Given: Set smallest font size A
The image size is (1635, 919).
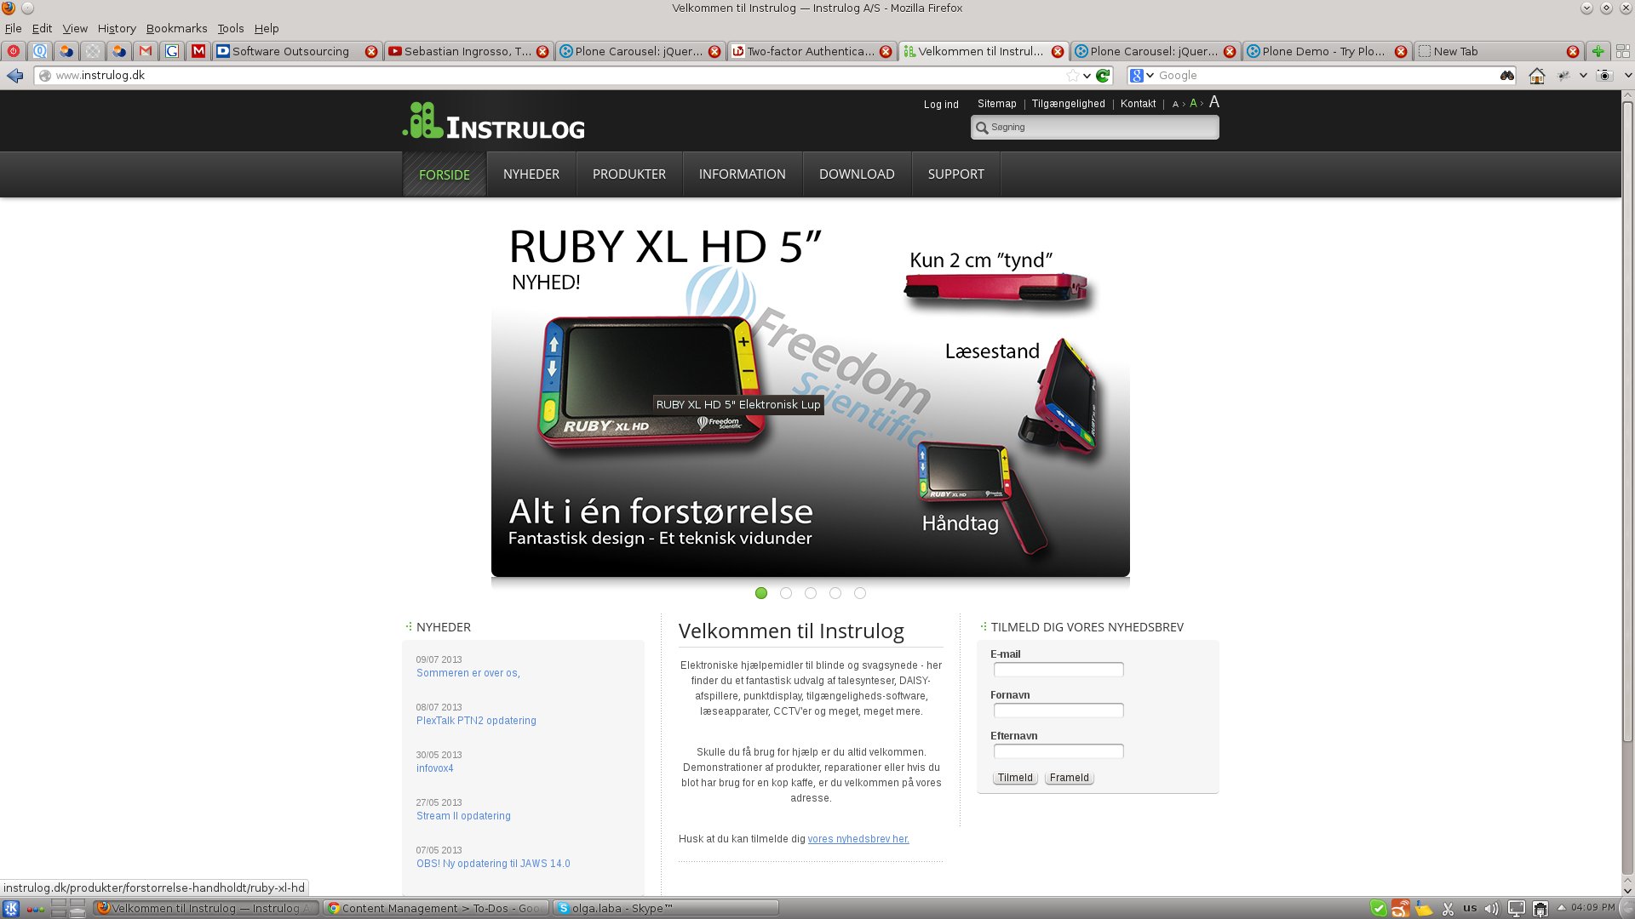Looking at the screenshot, I should (x=1175, y=105).
